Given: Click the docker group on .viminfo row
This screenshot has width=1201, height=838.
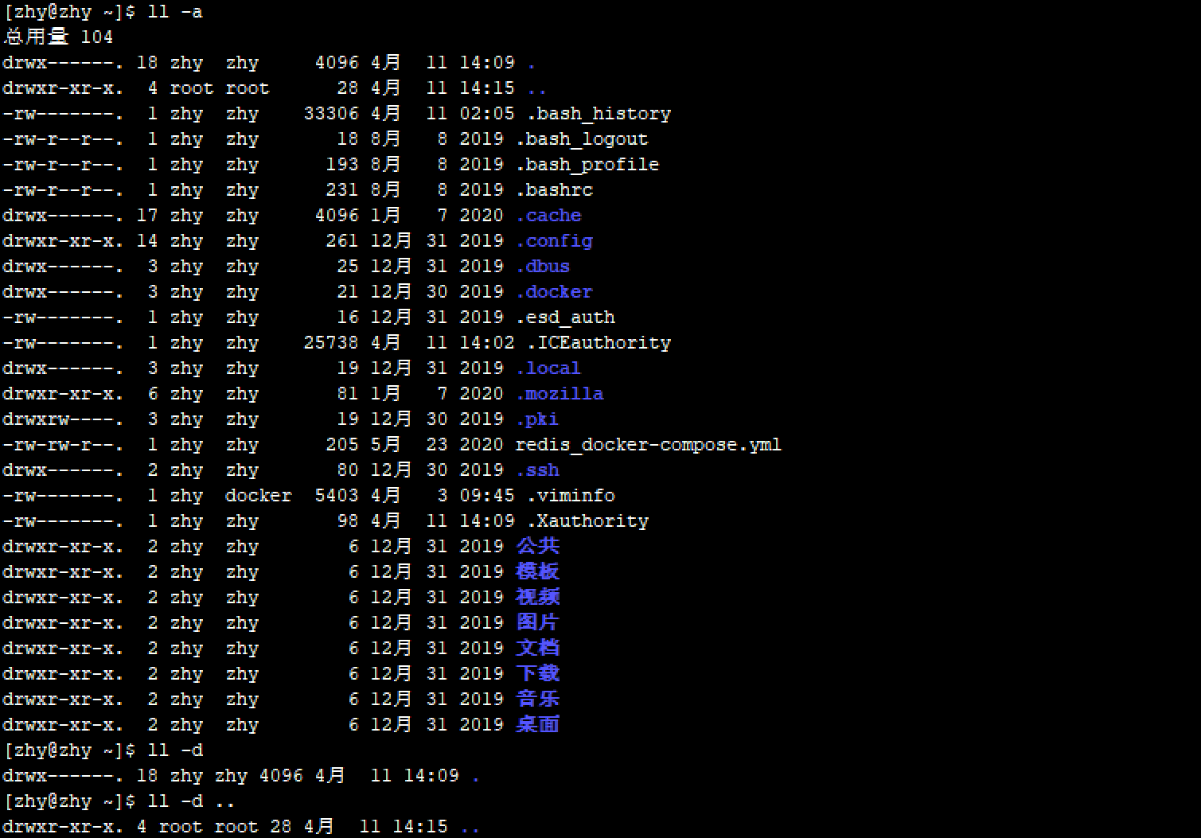Looking at the screenshot, I should pos(259,496).
